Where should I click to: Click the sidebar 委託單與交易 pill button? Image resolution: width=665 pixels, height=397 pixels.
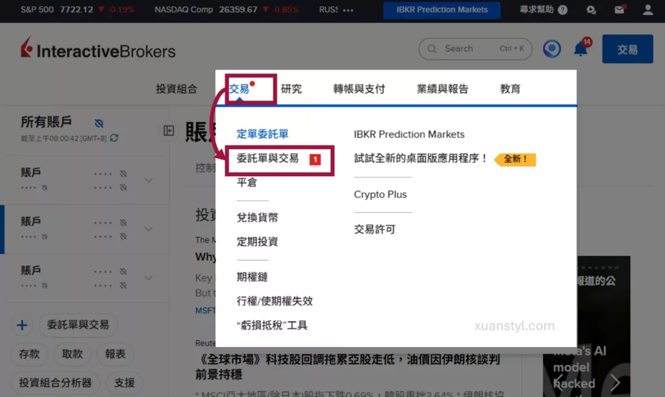pyautogui.click(x=78, y=325)
